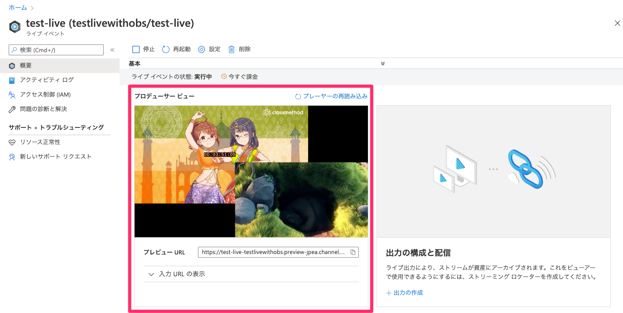Open リソース正常性 in the sidebar
The image size is (623, 313).
(60, 142)
